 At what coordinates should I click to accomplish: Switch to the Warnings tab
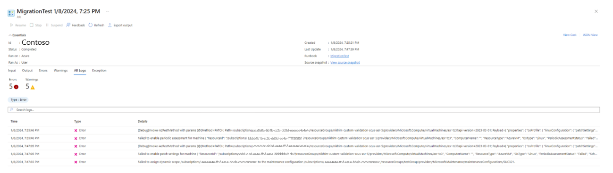(60, 70)
